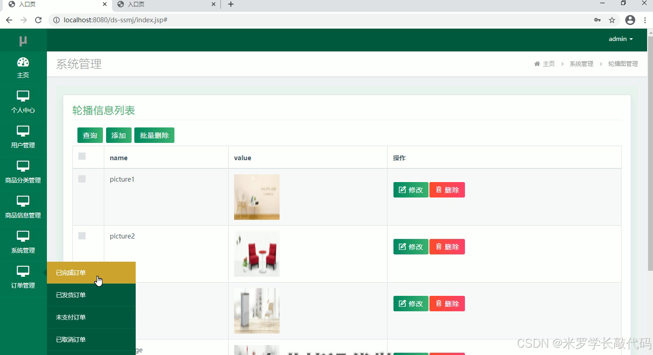
Task: Click the 轮播信息列表 heading
Action: (x=104, y=111)
